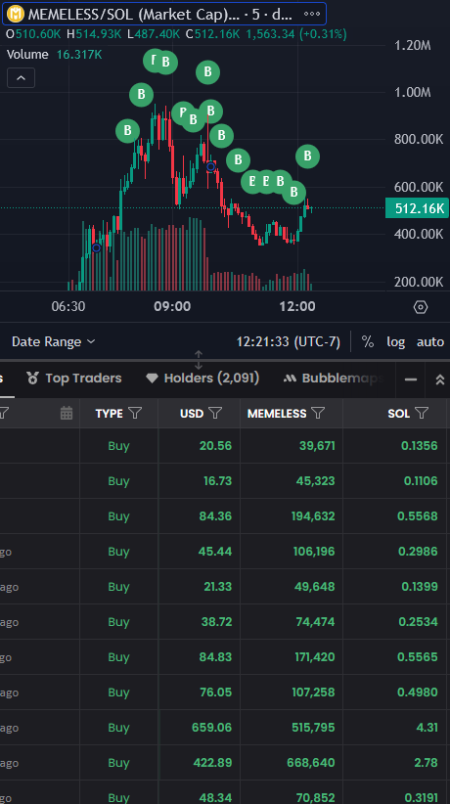Open the chart title more-options menu
The height and width of the screenshot is (804, 450).
[312, 14]
